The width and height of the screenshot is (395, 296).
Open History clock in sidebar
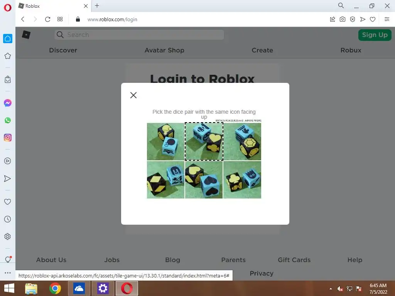pos(8,219)
